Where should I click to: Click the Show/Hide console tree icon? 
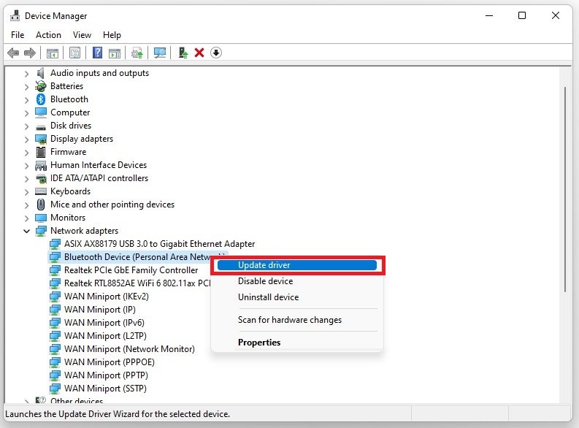coord(52,53)
